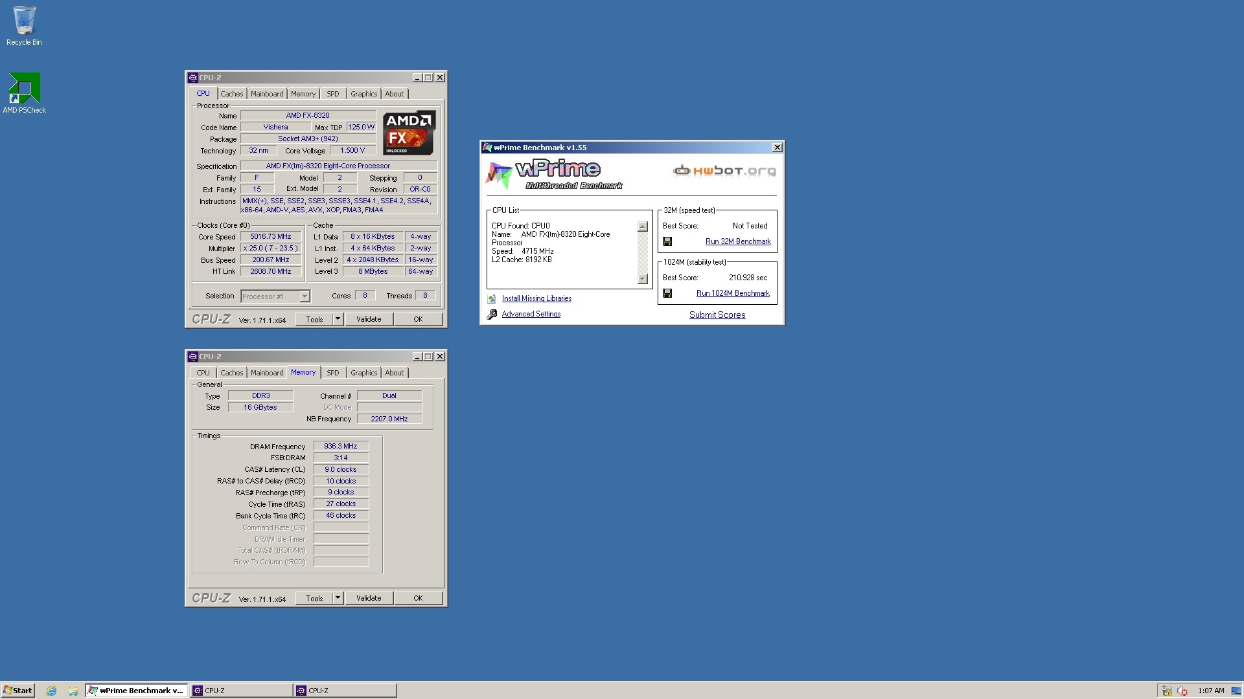
Task: Click the wPrime logo graphic
Action: 554,175
